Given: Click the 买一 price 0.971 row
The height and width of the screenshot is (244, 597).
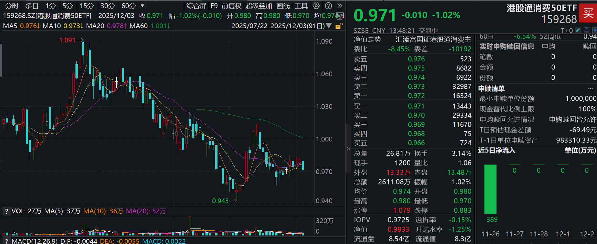Looking at the screenshot, I should 412,106.
